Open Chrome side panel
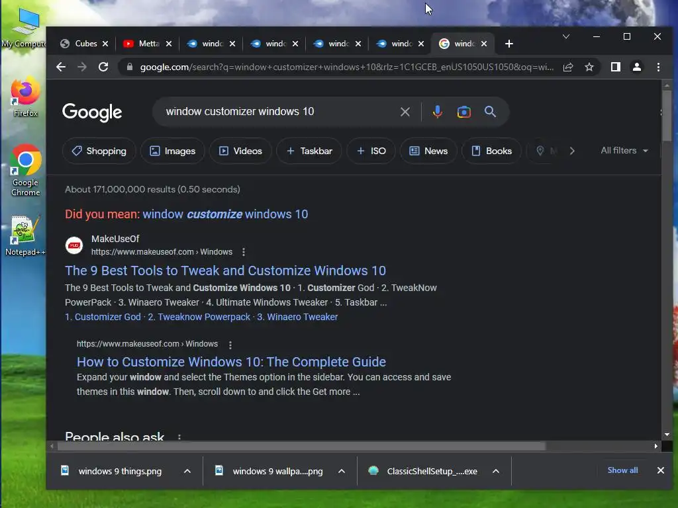This screenshot has height=508, width=678. (615, 67)
